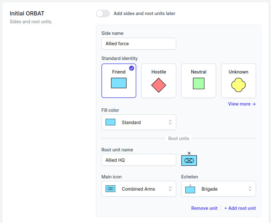Image resolution: width=271 pixels, height=223 pixels.
Task: Click the Brigade symbol in Echelon field
Action: click(190, 189)
